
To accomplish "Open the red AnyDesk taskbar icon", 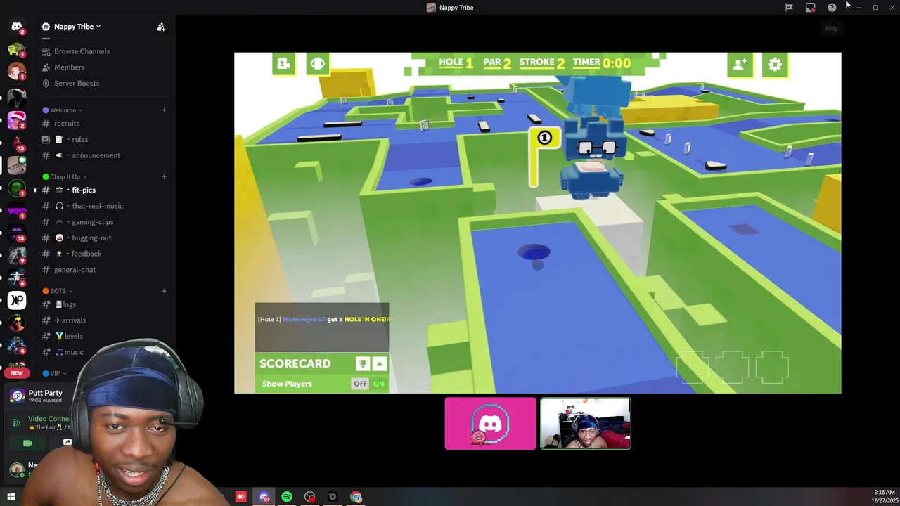I will (241, 497).
